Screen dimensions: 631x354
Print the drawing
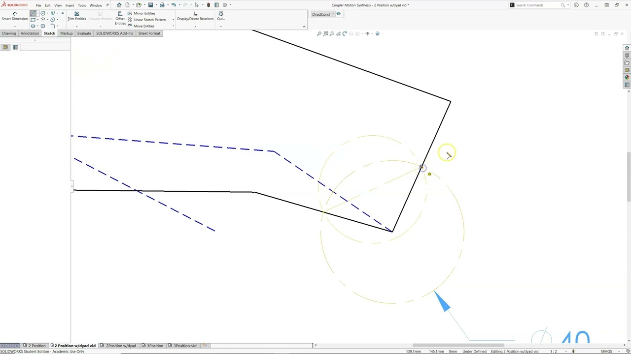click(162, 5)
